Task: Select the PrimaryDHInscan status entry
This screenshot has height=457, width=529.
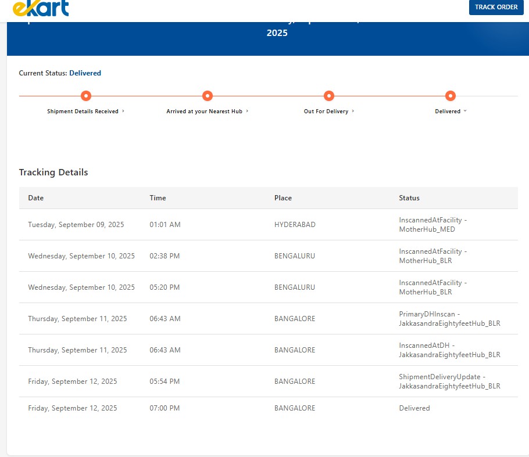Action: point(449,319)
